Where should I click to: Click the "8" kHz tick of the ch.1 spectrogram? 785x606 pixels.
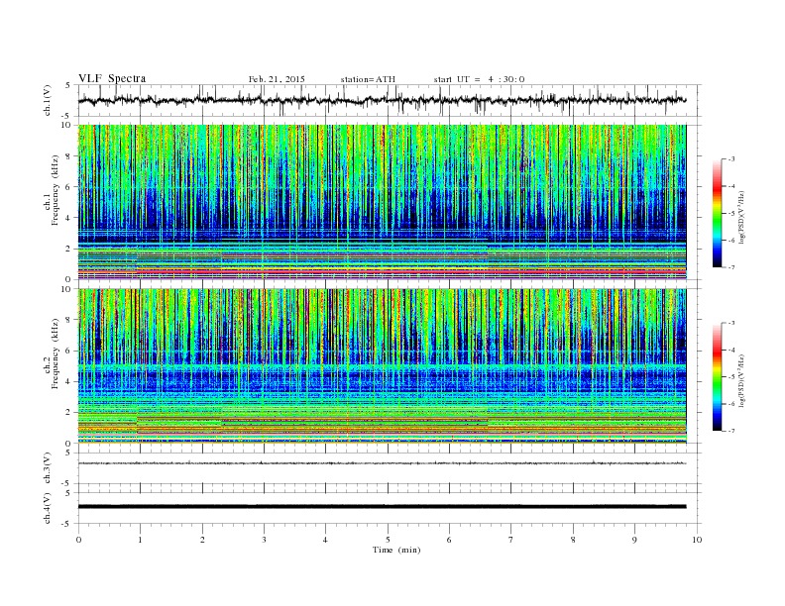pyautogui.click(x=69, y=156)
